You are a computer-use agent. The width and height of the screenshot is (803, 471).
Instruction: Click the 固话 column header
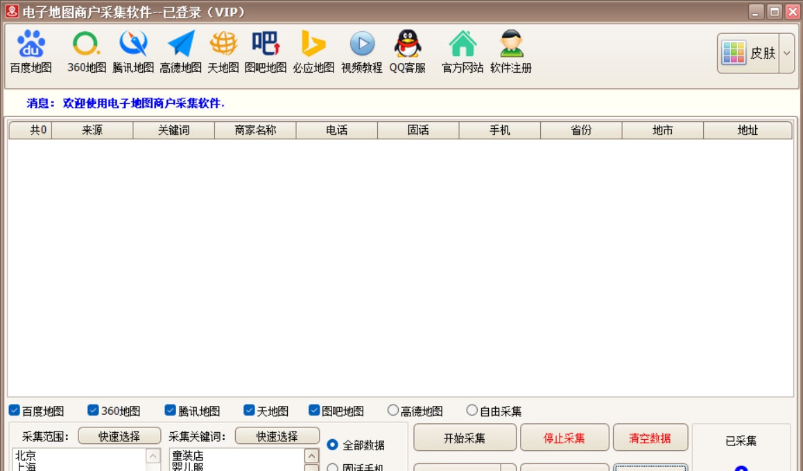[x=418, y=130]
